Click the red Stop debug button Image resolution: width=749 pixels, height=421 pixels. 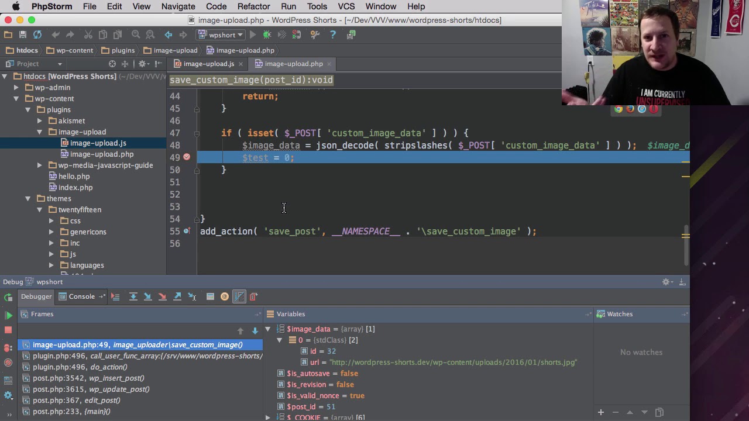click(8, 330)
